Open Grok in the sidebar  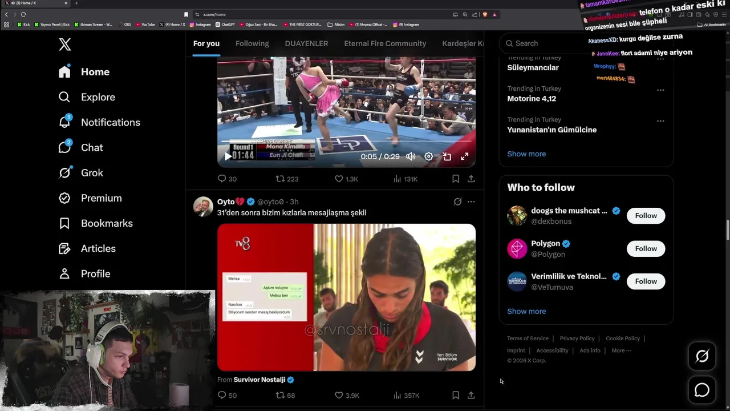click(x=80, y=172)
